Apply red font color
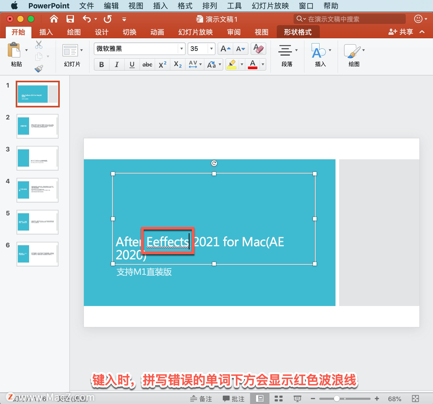Image resolution: width=433 pixels, height=404 pixels. 253,64
